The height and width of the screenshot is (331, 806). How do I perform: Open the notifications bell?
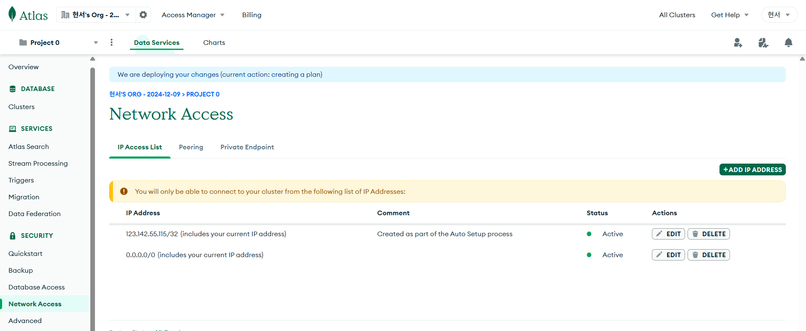[x=788, y=42]
